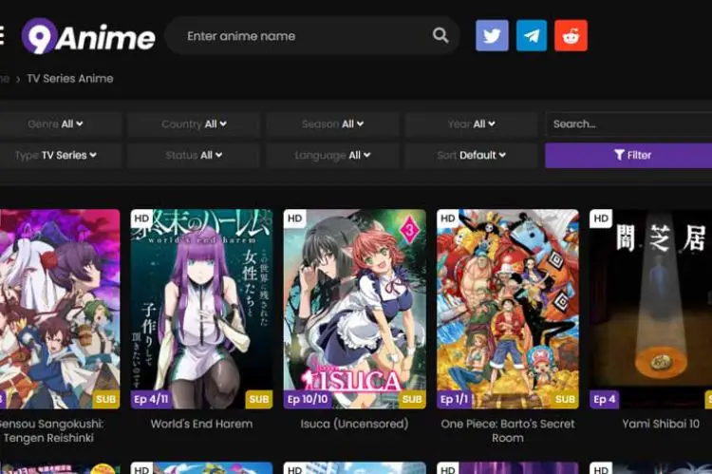
Task: Click SUB badge on Gensou Sangokushi poster
Action: click(105, 399)
